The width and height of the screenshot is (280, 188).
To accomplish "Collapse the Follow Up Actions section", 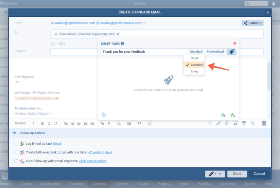I will click(15, 133).
